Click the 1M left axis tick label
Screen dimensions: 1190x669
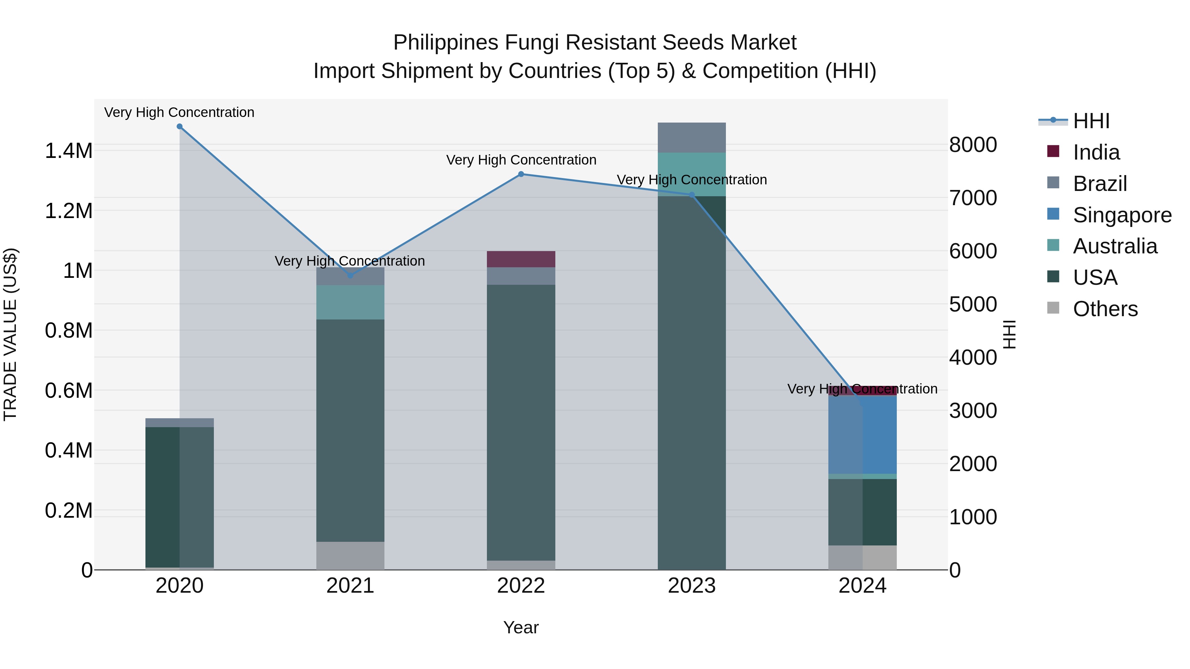coord(78,271)
